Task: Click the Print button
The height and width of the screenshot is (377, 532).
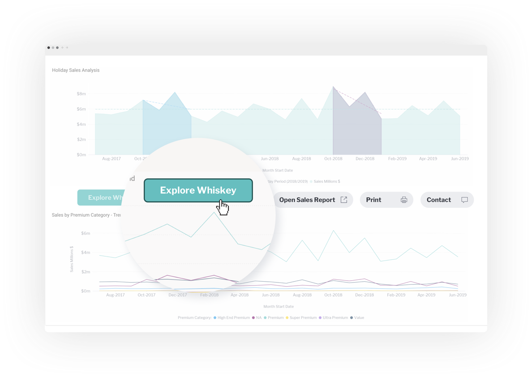Action: (386, 200)
